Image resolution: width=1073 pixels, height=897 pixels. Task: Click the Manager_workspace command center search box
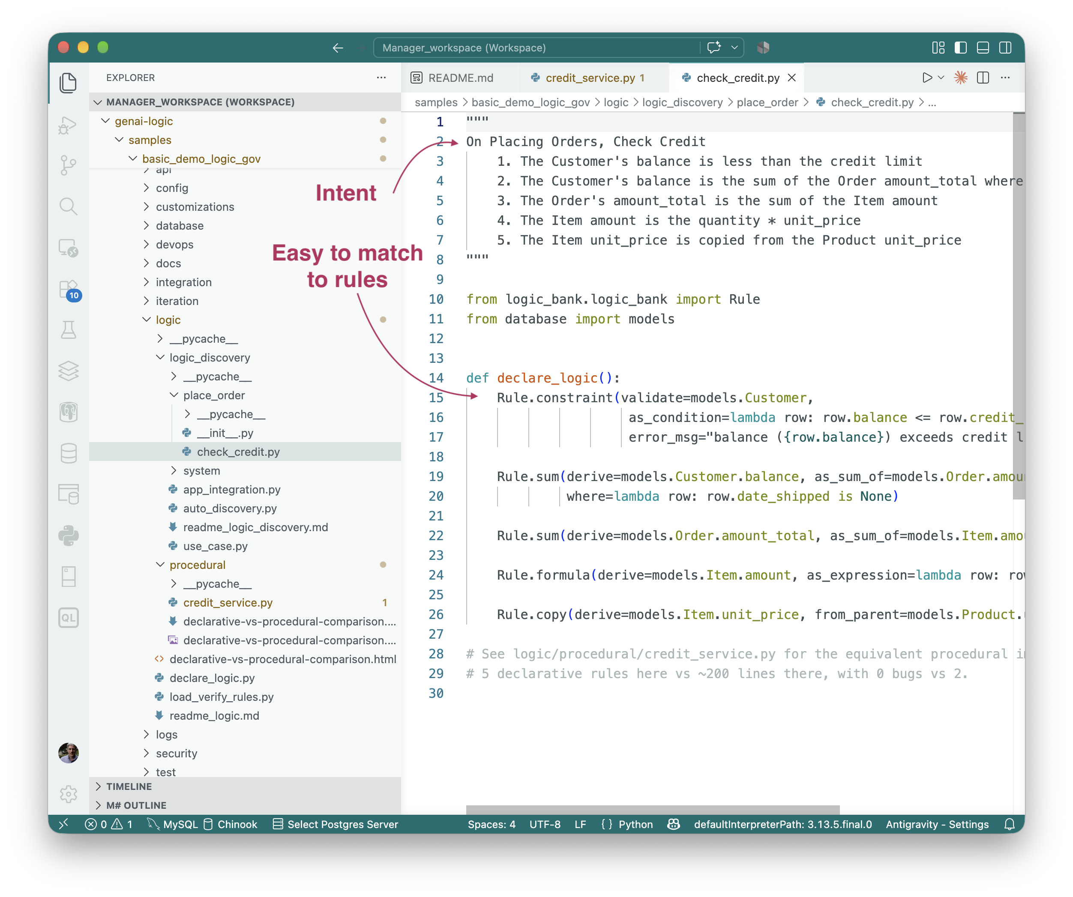pos(536,48)
